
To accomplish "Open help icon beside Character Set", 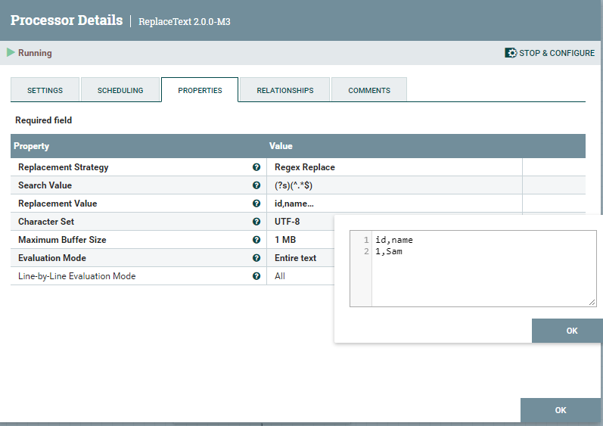I will (x=256, y=222).
